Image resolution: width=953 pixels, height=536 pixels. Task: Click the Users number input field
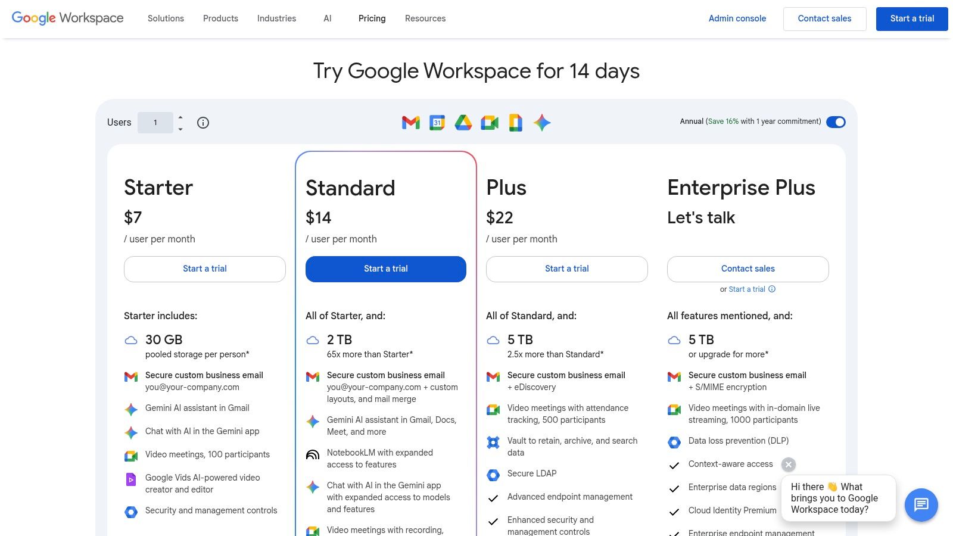click(155, 123)
